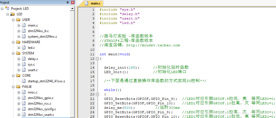The height and width of the screenshot is (118, 276).
Task: Click the delay_ms(500) call on line 23
Action: pos(119,108)
